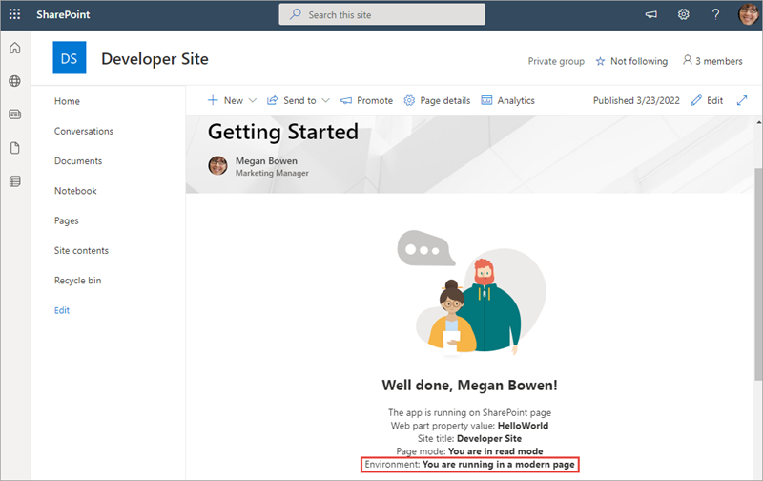
Task: Click the star icon to follow site
Action: tap(601, 61)
